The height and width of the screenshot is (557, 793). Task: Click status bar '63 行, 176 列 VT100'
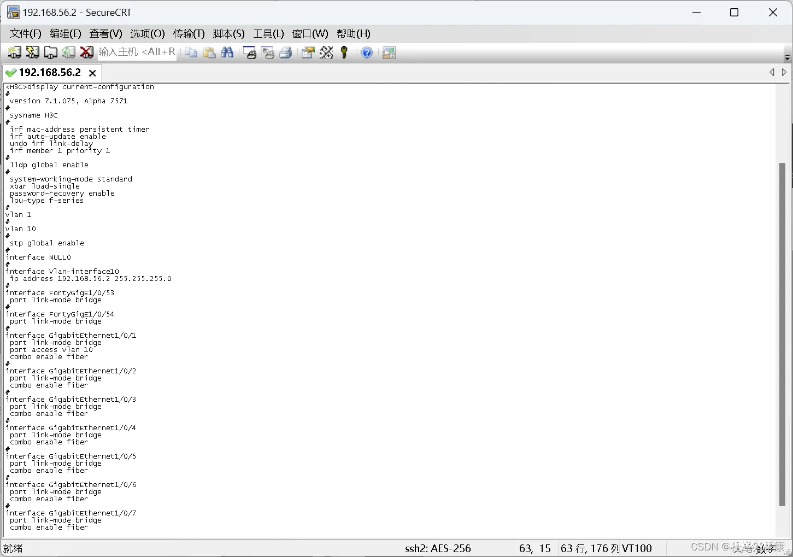click(606, 548)
